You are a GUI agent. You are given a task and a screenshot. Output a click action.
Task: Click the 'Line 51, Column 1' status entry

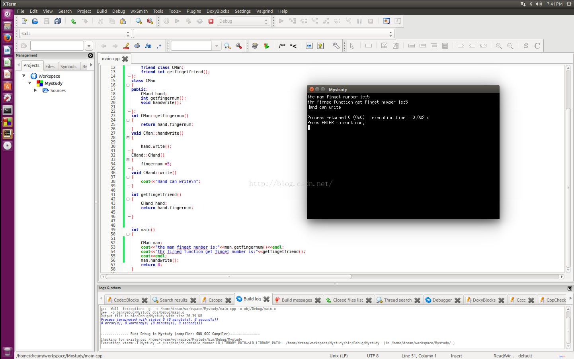pos(419,356)
